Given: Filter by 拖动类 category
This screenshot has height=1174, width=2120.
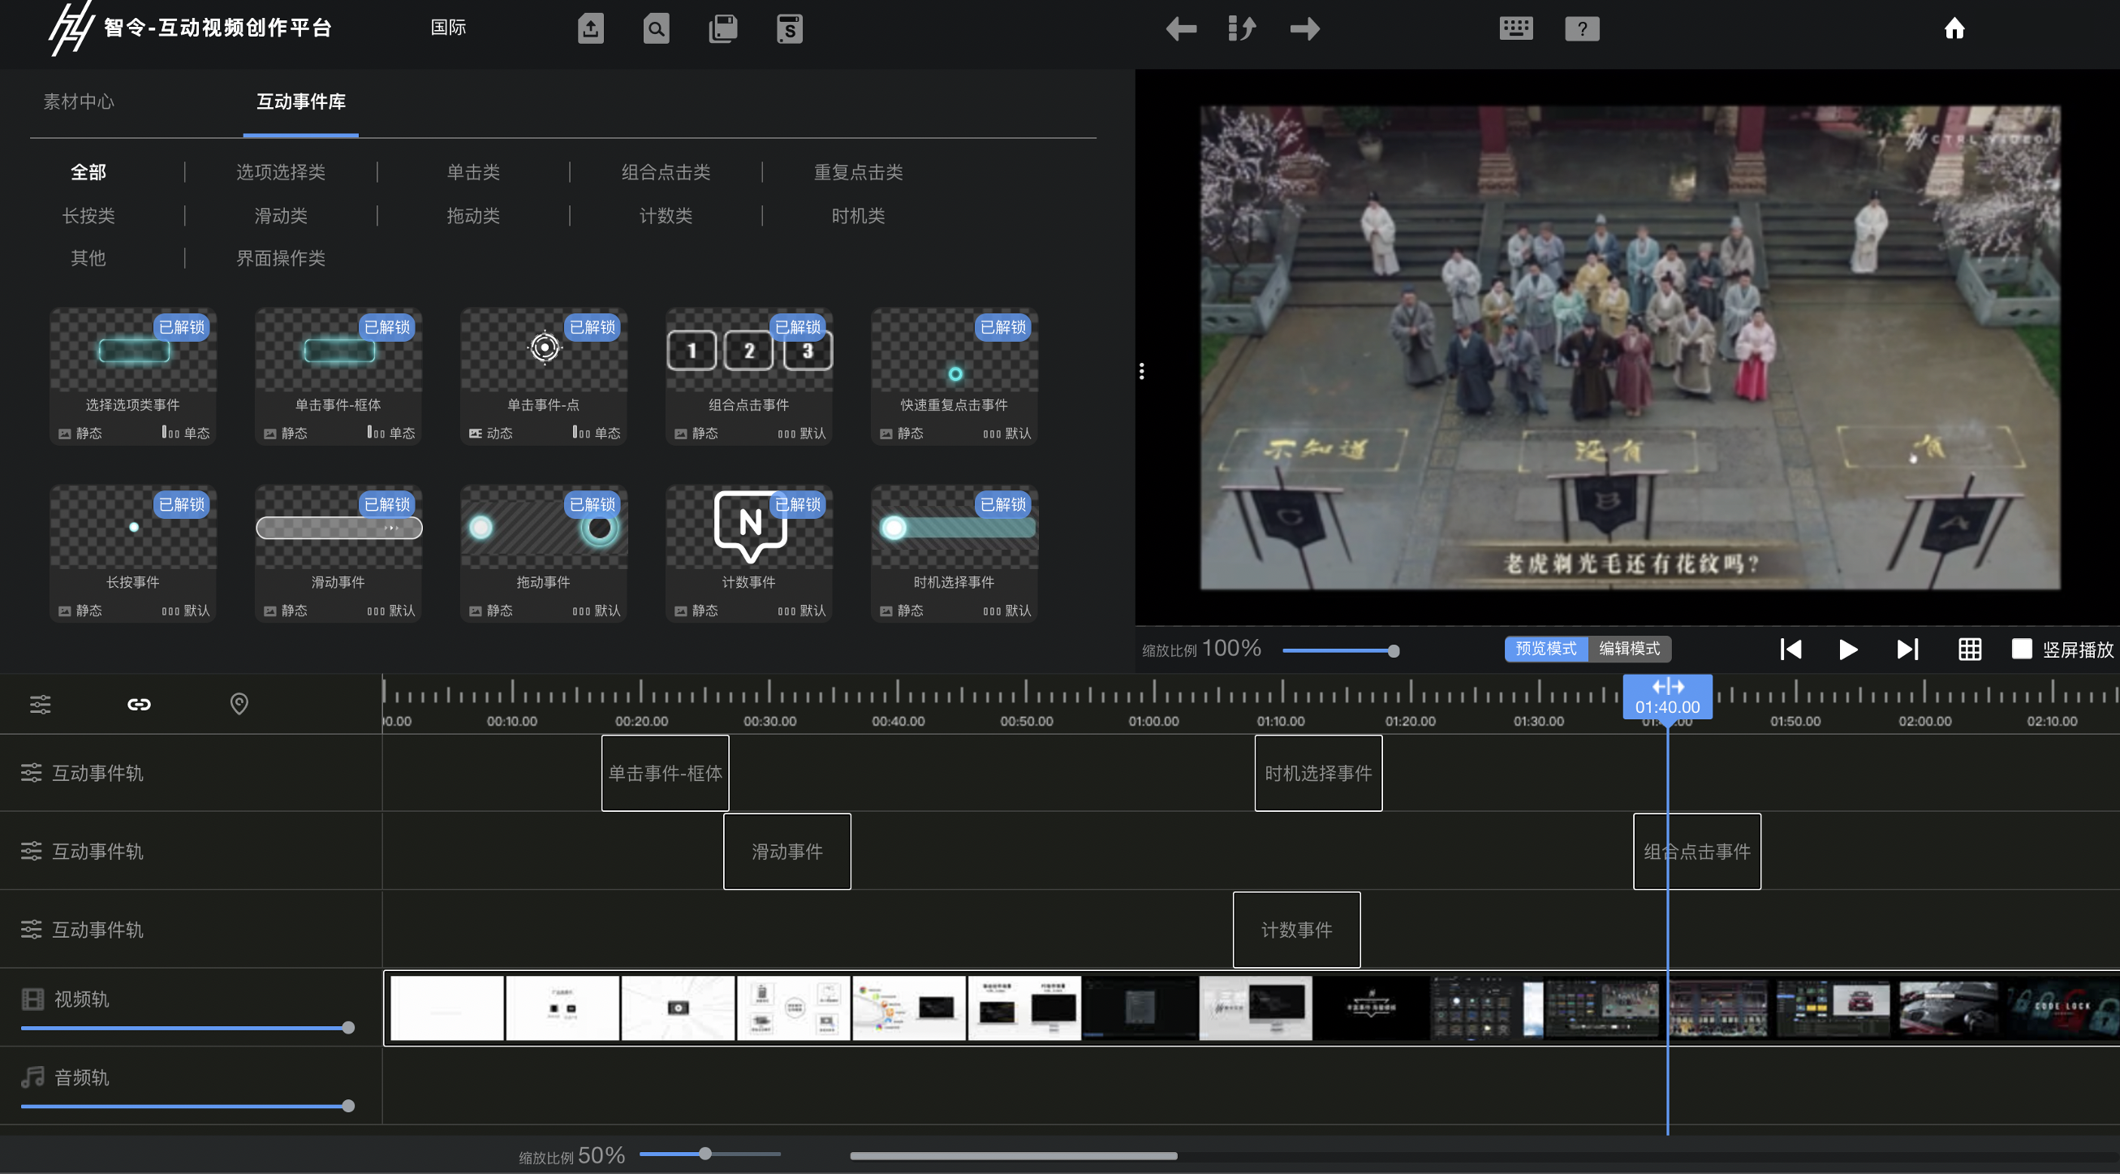Looking at the screenshot, I should pyautogui.click(x=473, y=216).
